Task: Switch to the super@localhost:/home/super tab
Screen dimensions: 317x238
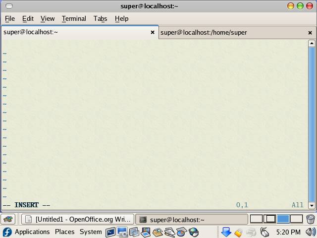Action: (x=204, y=32)
